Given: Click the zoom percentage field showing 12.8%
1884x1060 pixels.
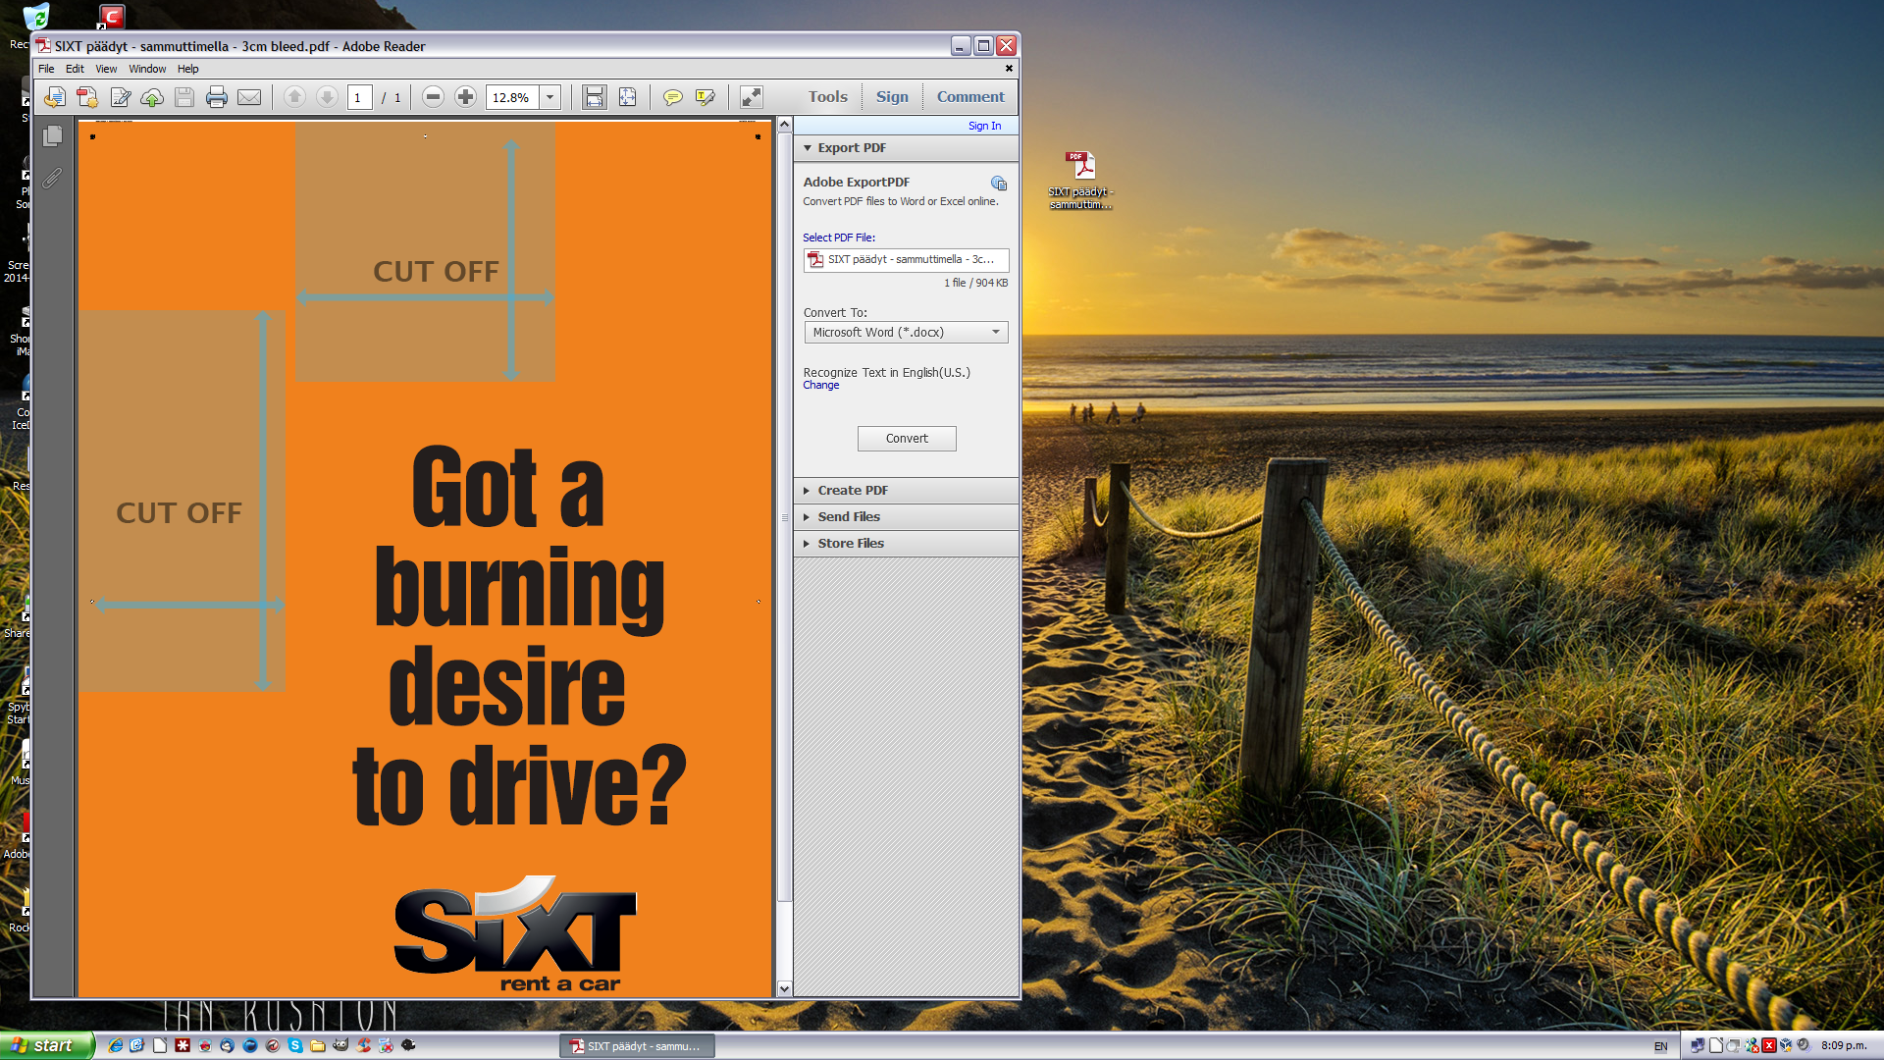Looking at the screenshot, I should tap(512, 97).
